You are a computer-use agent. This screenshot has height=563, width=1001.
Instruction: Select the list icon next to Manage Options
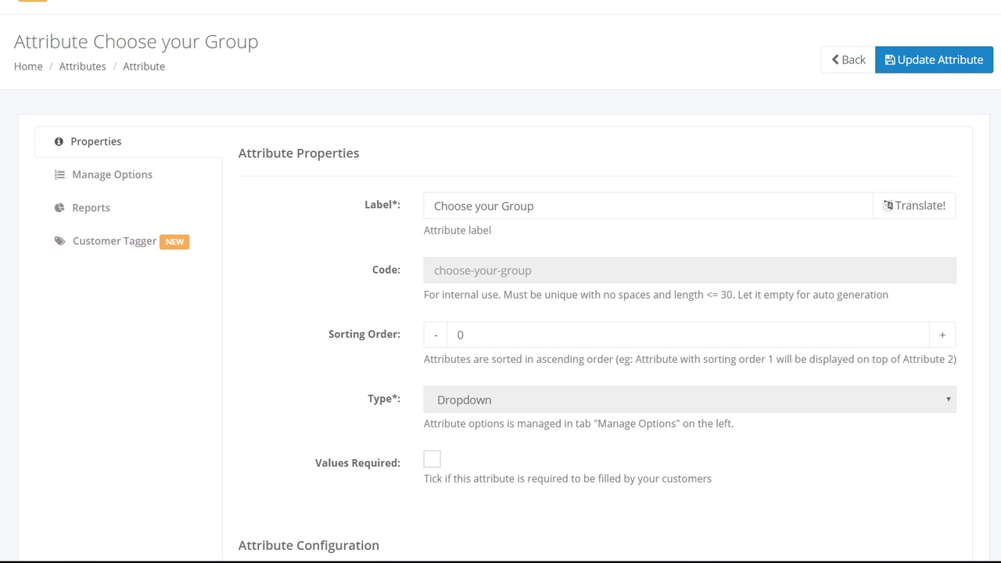coord(60,174)
